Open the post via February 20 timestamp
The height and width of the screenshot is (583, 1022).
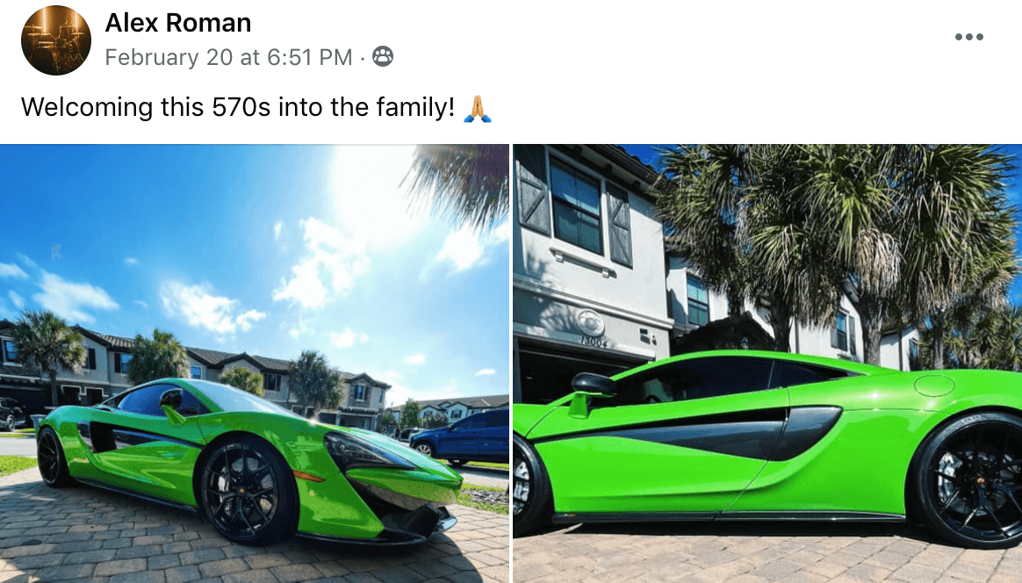(228, 57)
